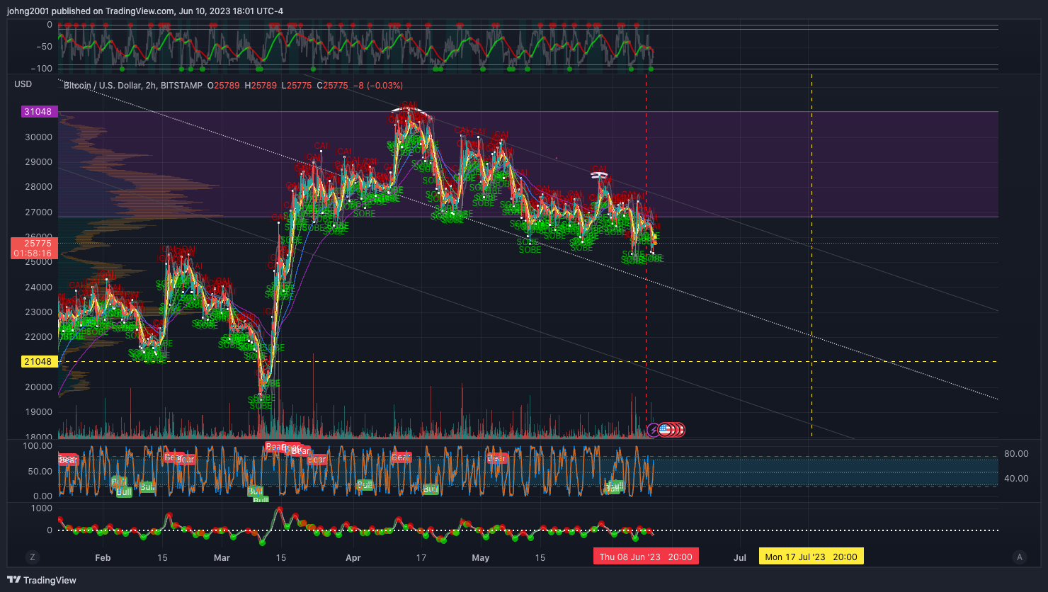Click the high value H25789
The height and width of the screenshot is (592, 1048).
[x=262, y=86]
